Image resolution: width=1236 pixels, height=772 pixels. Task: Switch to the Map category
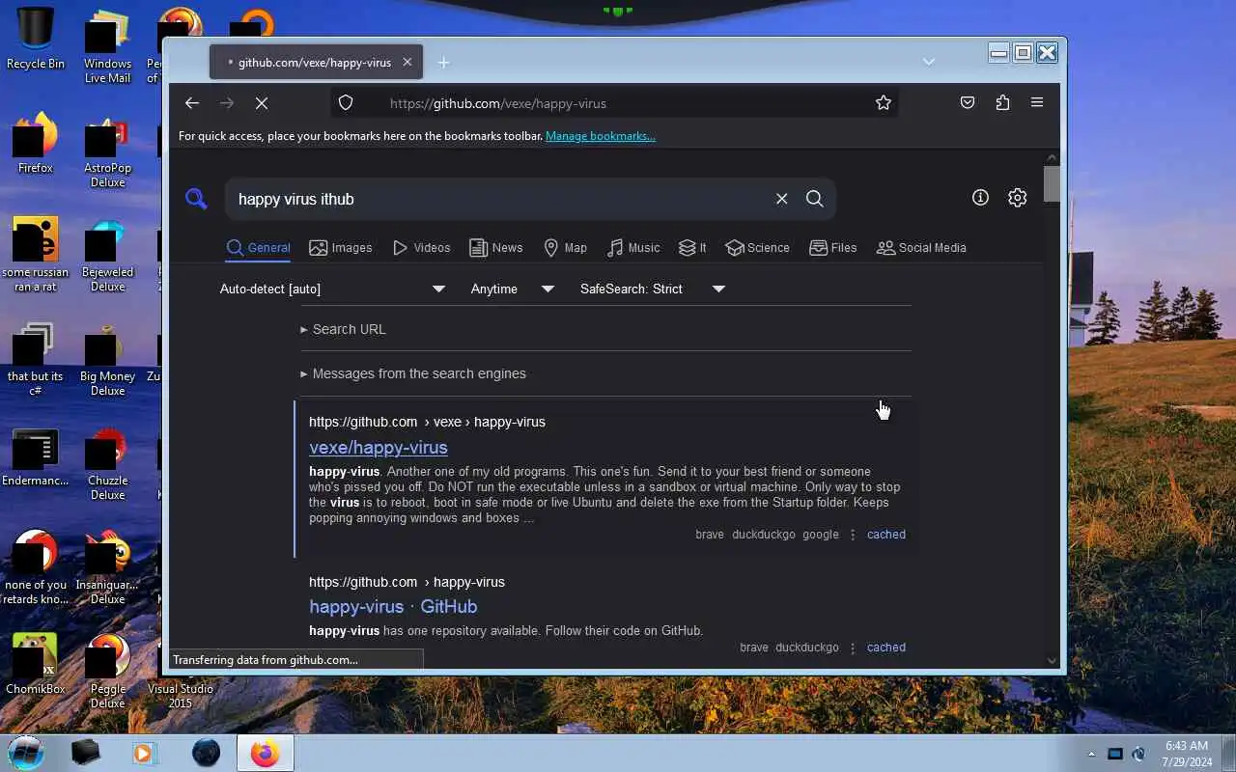tap(565, 248)
